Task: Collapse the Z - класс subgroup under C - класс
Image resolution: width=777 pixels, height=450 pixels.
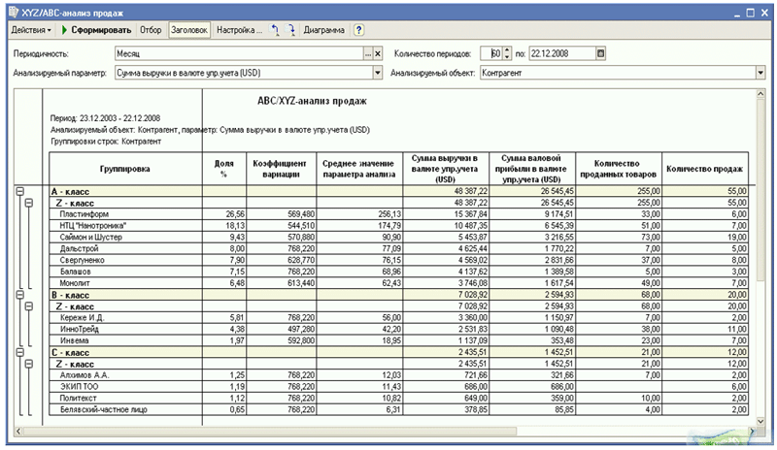Action: (x=29, y=364)
